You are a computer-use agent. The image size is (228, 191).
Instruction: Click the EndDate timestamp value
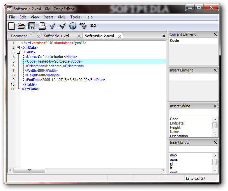pos(65,80)
